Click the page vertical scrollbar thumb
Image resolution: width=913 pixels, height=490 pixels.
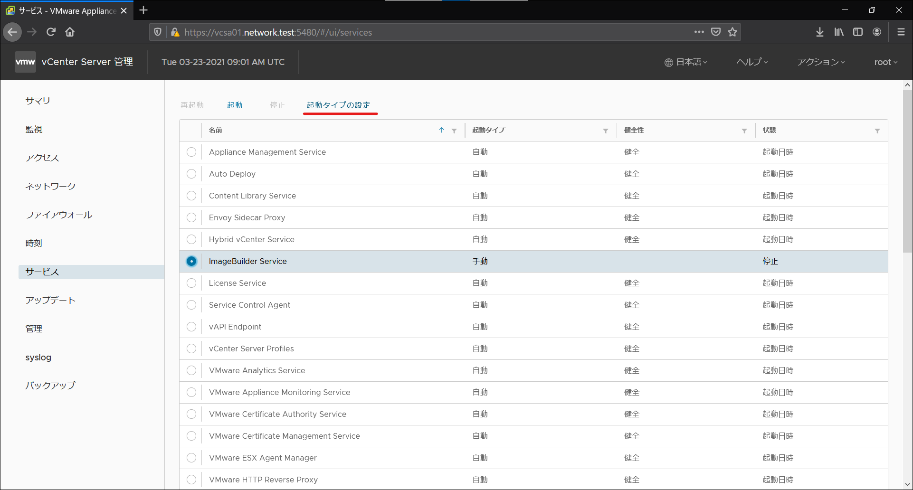click(x=907, y=171)
